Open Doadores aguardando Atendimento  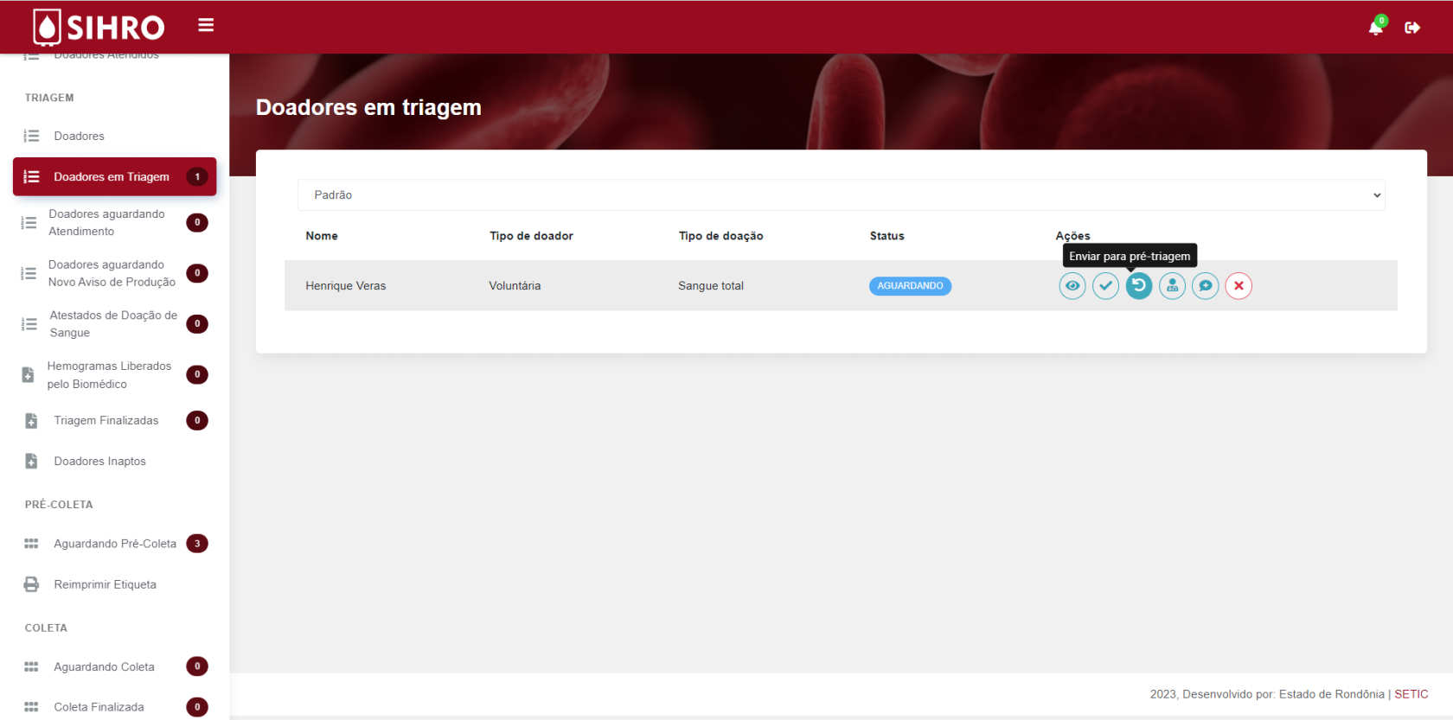pos(114,223)
